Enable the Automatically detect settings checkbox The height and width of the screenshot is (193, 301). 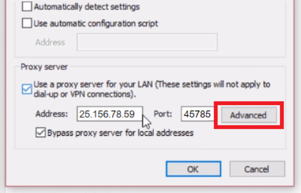(27, 6)
